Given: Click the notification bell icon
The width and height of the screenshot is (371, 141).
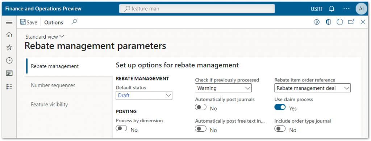Looking at the screenshot, I should point(332,9).
